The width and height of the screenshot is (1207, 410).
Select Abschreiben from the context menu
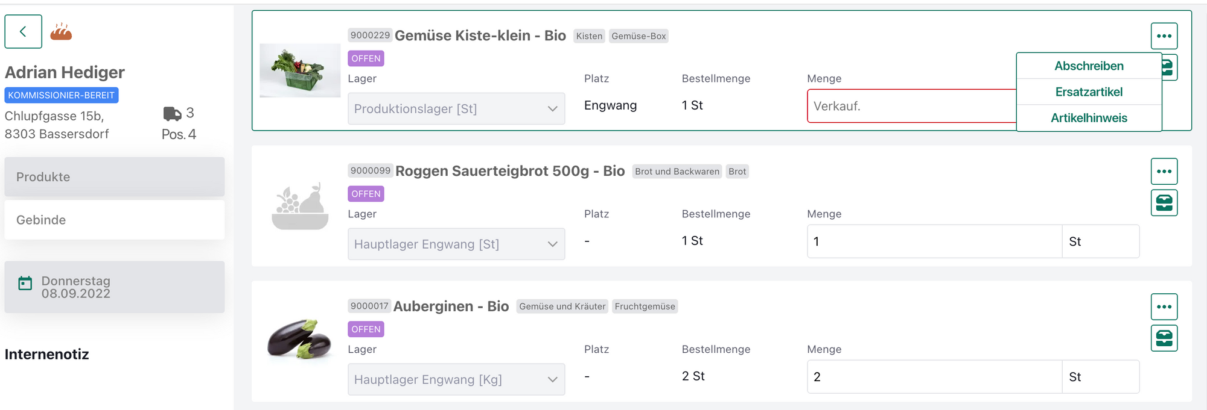point(1089,66)
